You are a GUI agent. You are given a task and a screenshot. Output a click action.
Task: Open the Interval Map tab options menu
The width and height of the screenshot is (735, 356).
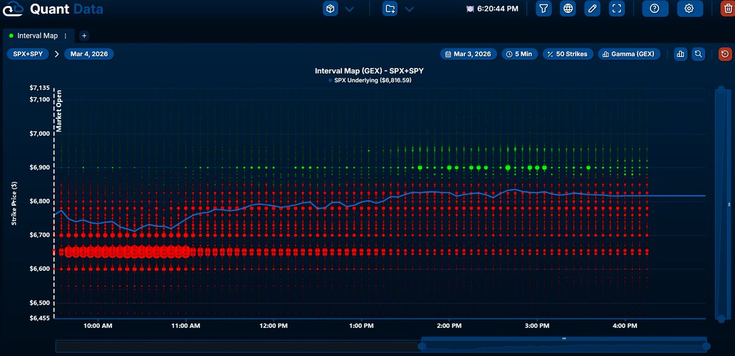65,35
